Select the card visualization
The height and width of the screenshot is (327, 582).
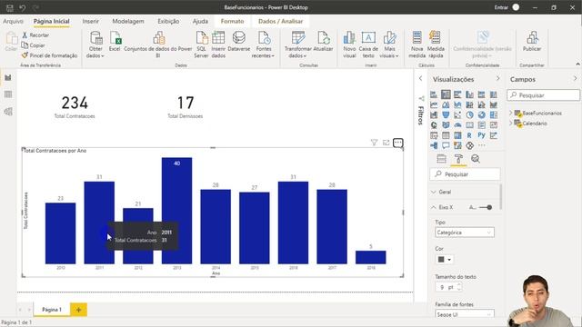(x=469, y=125)
